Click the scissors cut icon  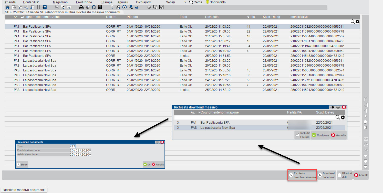(57, 7)
